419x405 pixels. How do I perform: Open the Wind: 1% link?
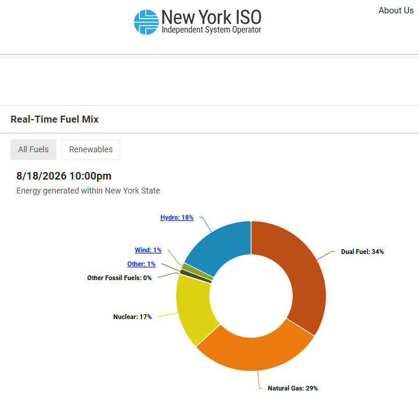tap(148, 250)
